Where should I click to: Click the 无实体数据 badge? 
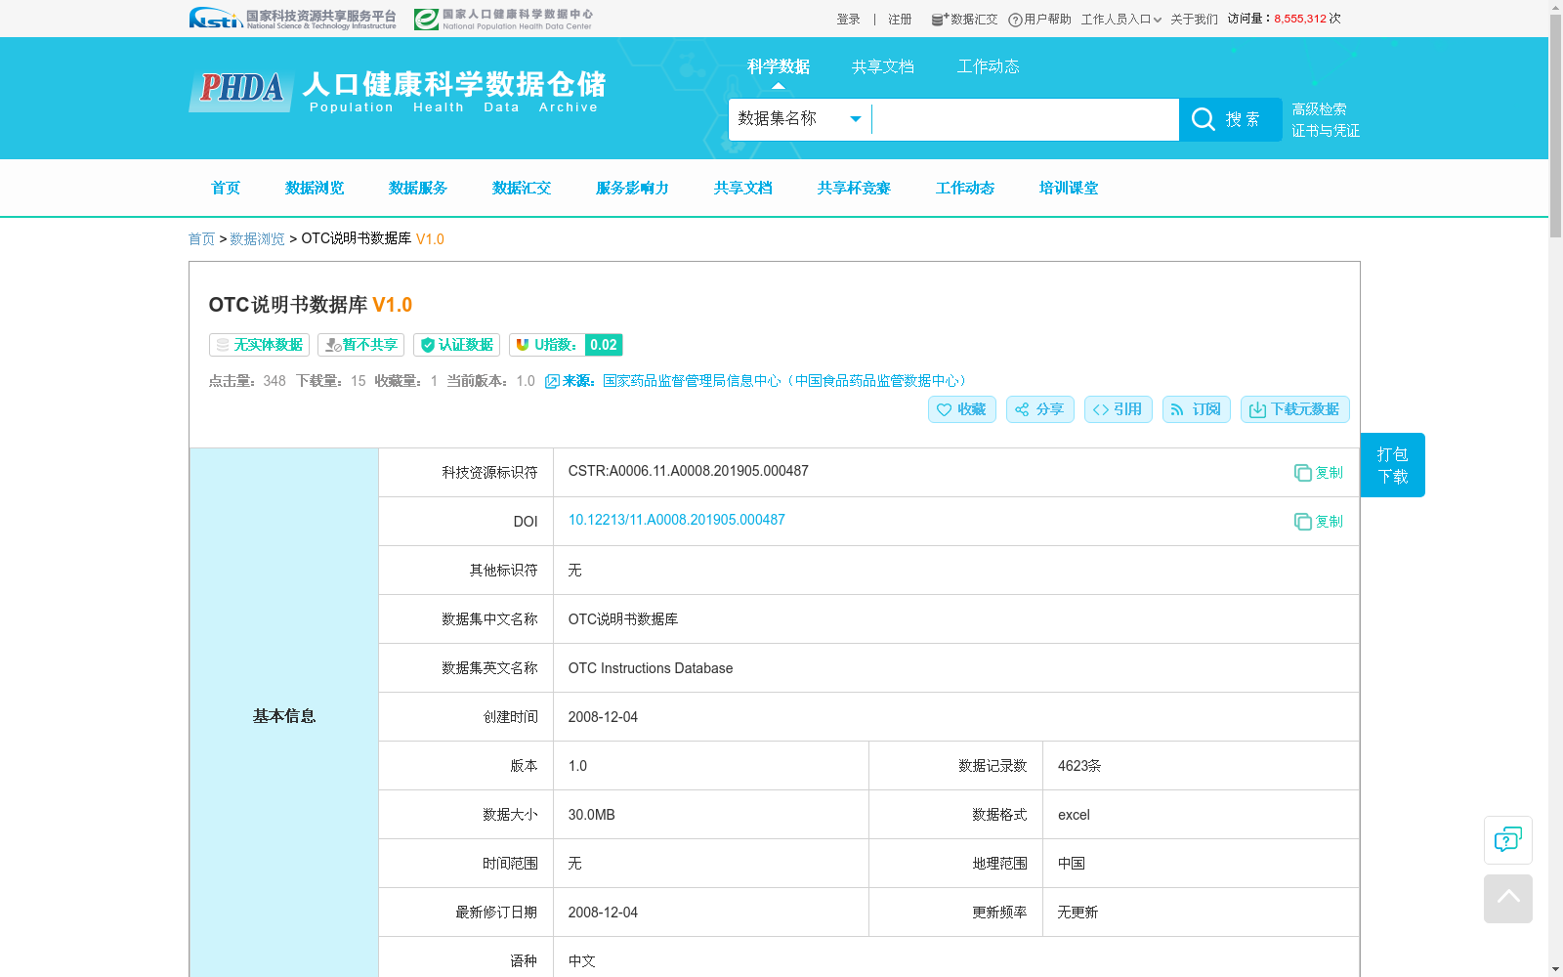click(x=259, y=345)
